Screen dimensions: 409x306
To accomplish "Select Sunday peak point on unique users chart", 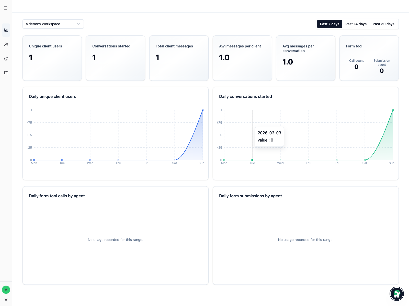I will 202,110.
